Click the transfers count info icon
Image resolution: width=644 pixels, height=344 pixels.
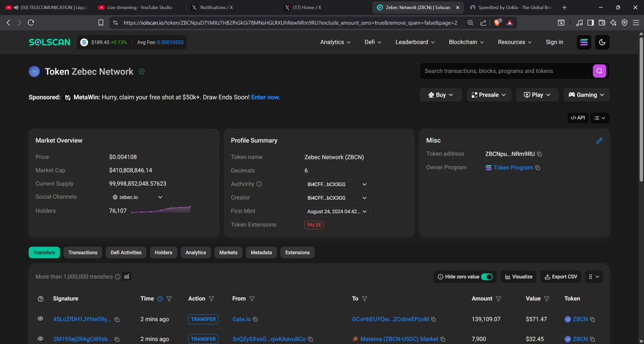pos(119,277)
